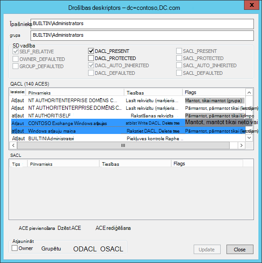
Task: Click the ODACL option
Action: [x=85, y=249]
